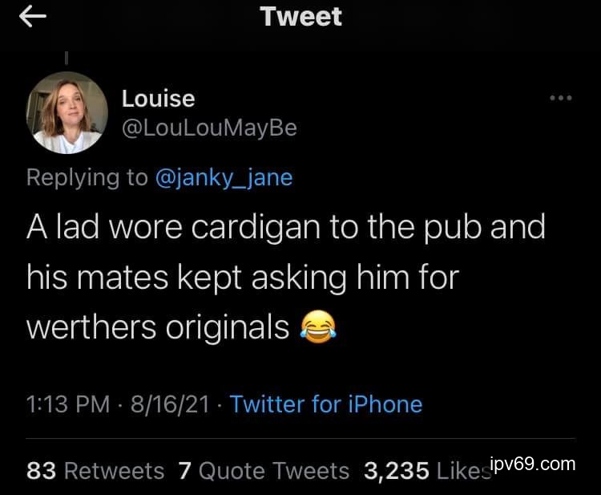The width and height of the screenshot is (601, 495).
Task: Open the @janky_jane mention
Action: 224,176
